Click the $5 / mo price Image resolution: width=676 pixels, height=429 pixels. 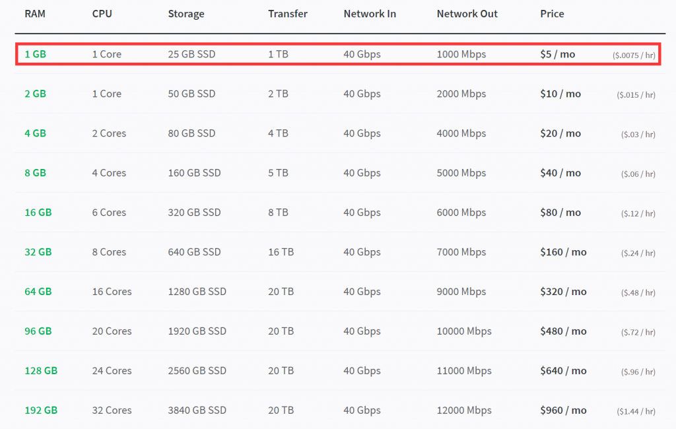point(557,54)
